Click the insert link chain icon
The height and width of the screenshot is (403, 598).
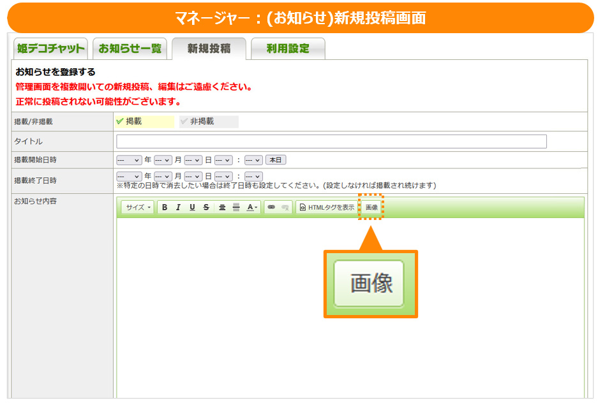[271, 207]
